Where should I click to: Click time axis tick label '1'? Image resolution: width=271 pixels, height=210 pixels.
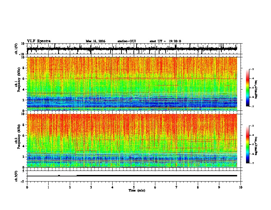coord(48,187)
